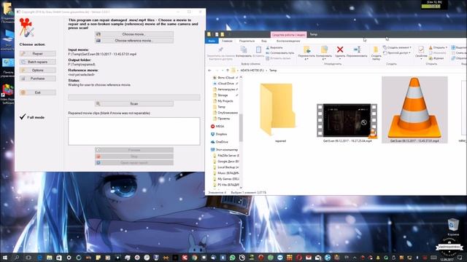
Task: Select My Games drive in the navigation pane
Action: [228, 179]
